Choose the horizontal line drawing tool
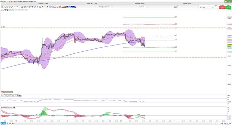This screenshot has width=232, height=125. (x=15, y=7)
